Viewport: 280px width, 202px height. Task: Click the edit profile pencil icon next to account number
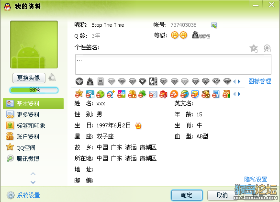(x=214, y=25)
